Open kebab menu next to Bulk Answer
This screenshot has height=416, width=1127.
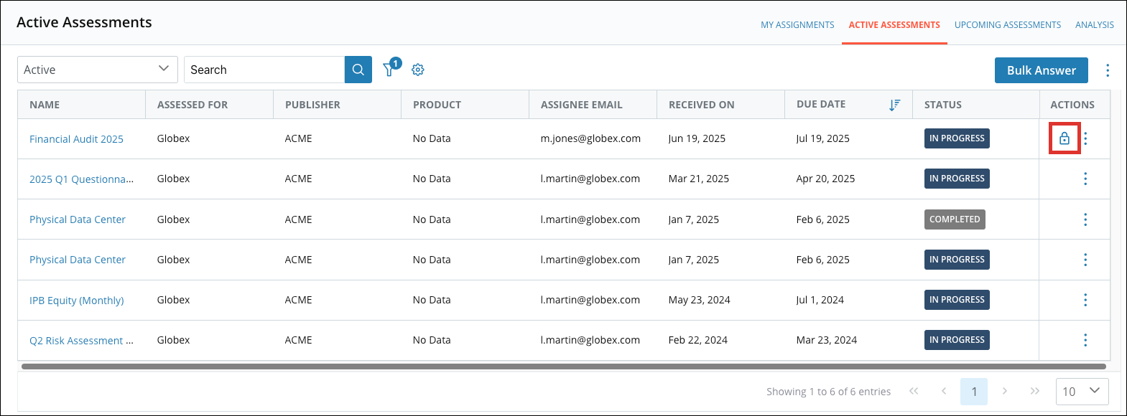click(x=1107, y=70)
